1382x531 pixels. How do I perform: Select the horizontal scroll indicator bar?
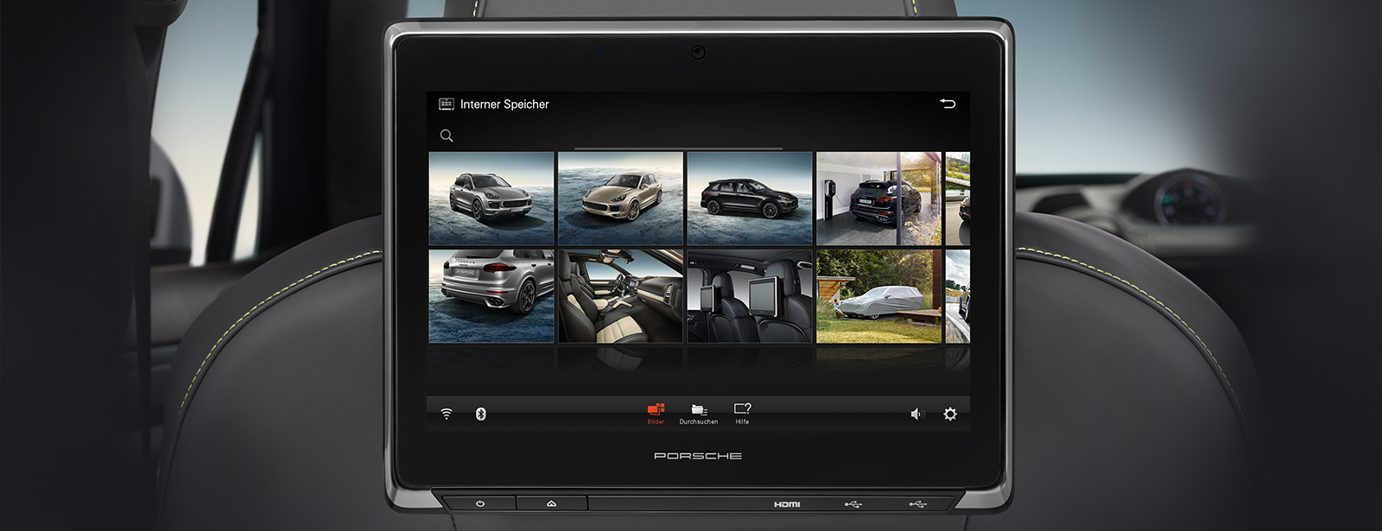(x=679, y=149)
